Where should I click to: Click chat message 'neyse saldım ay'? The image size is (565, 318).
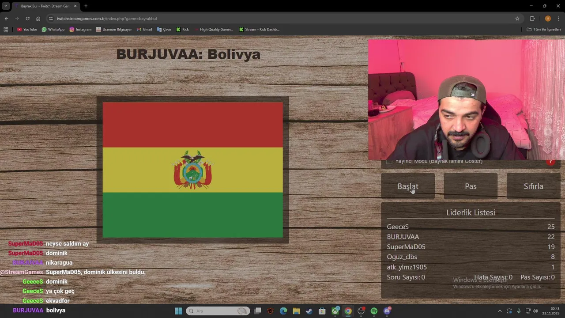(67, 244)
